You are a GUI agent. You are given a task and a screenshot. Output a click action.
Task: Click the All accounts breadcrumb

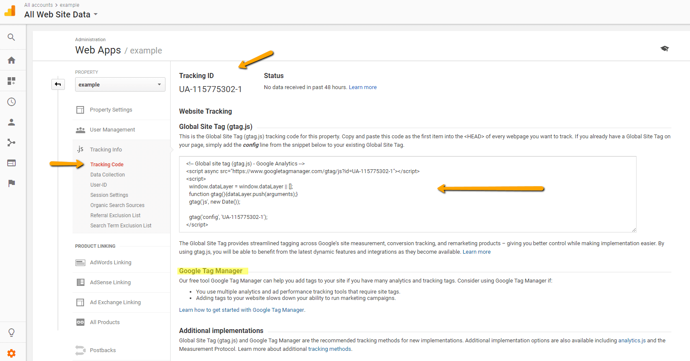pyautogui.click(x=39, y=5)
